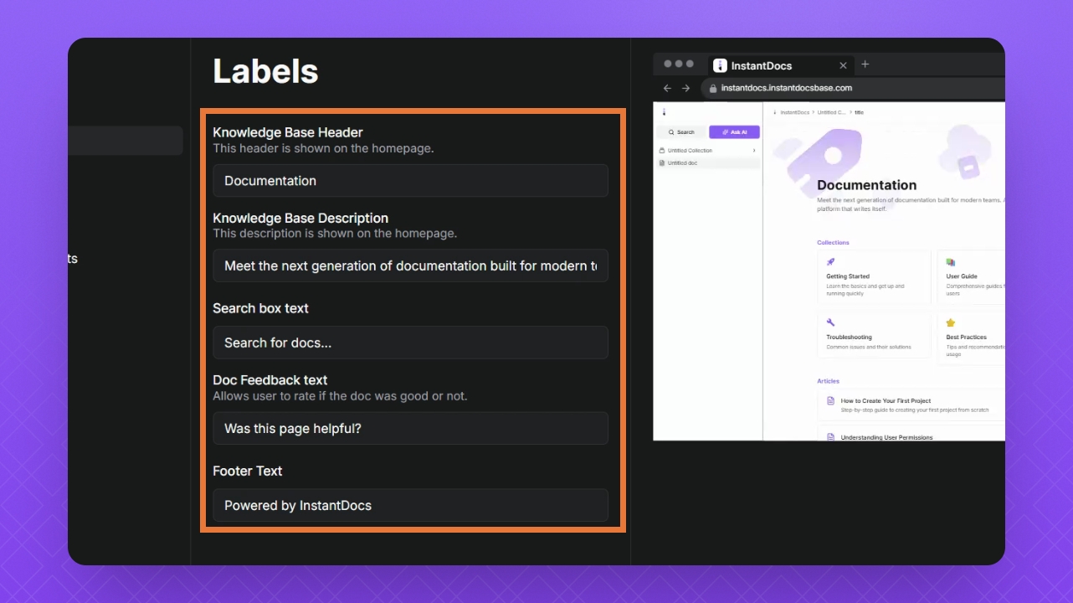Expand the Untitled Collection chevron
This screenshot has width=1073, height=603.
tap(754, 151)
